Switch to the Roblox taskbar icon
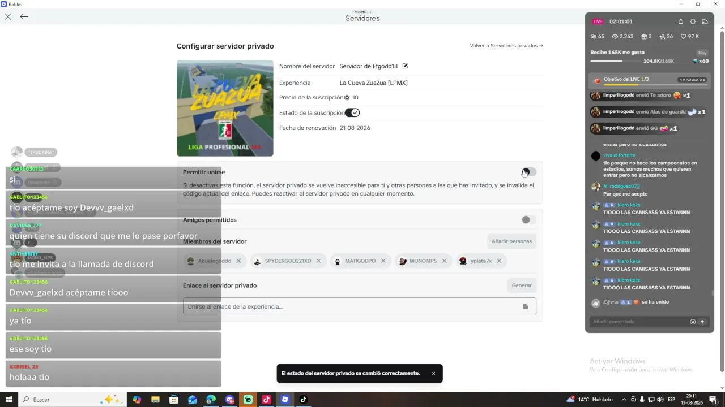Viewport: 725px width, 407px height. pyautogui.click(x=285, y=400)
